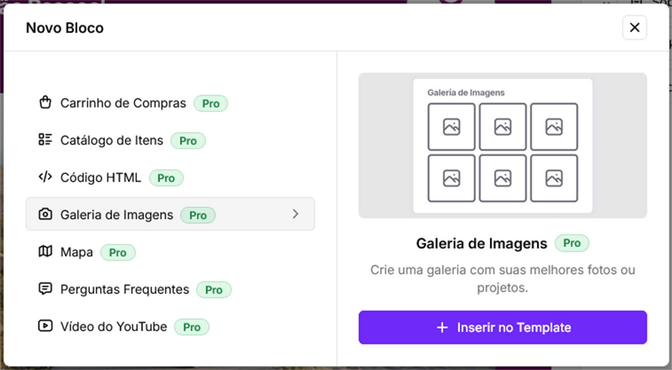Click the play icon for Vídeo do YouTube
The width and height of the screenshot is (672, 370).
point(45,326)
